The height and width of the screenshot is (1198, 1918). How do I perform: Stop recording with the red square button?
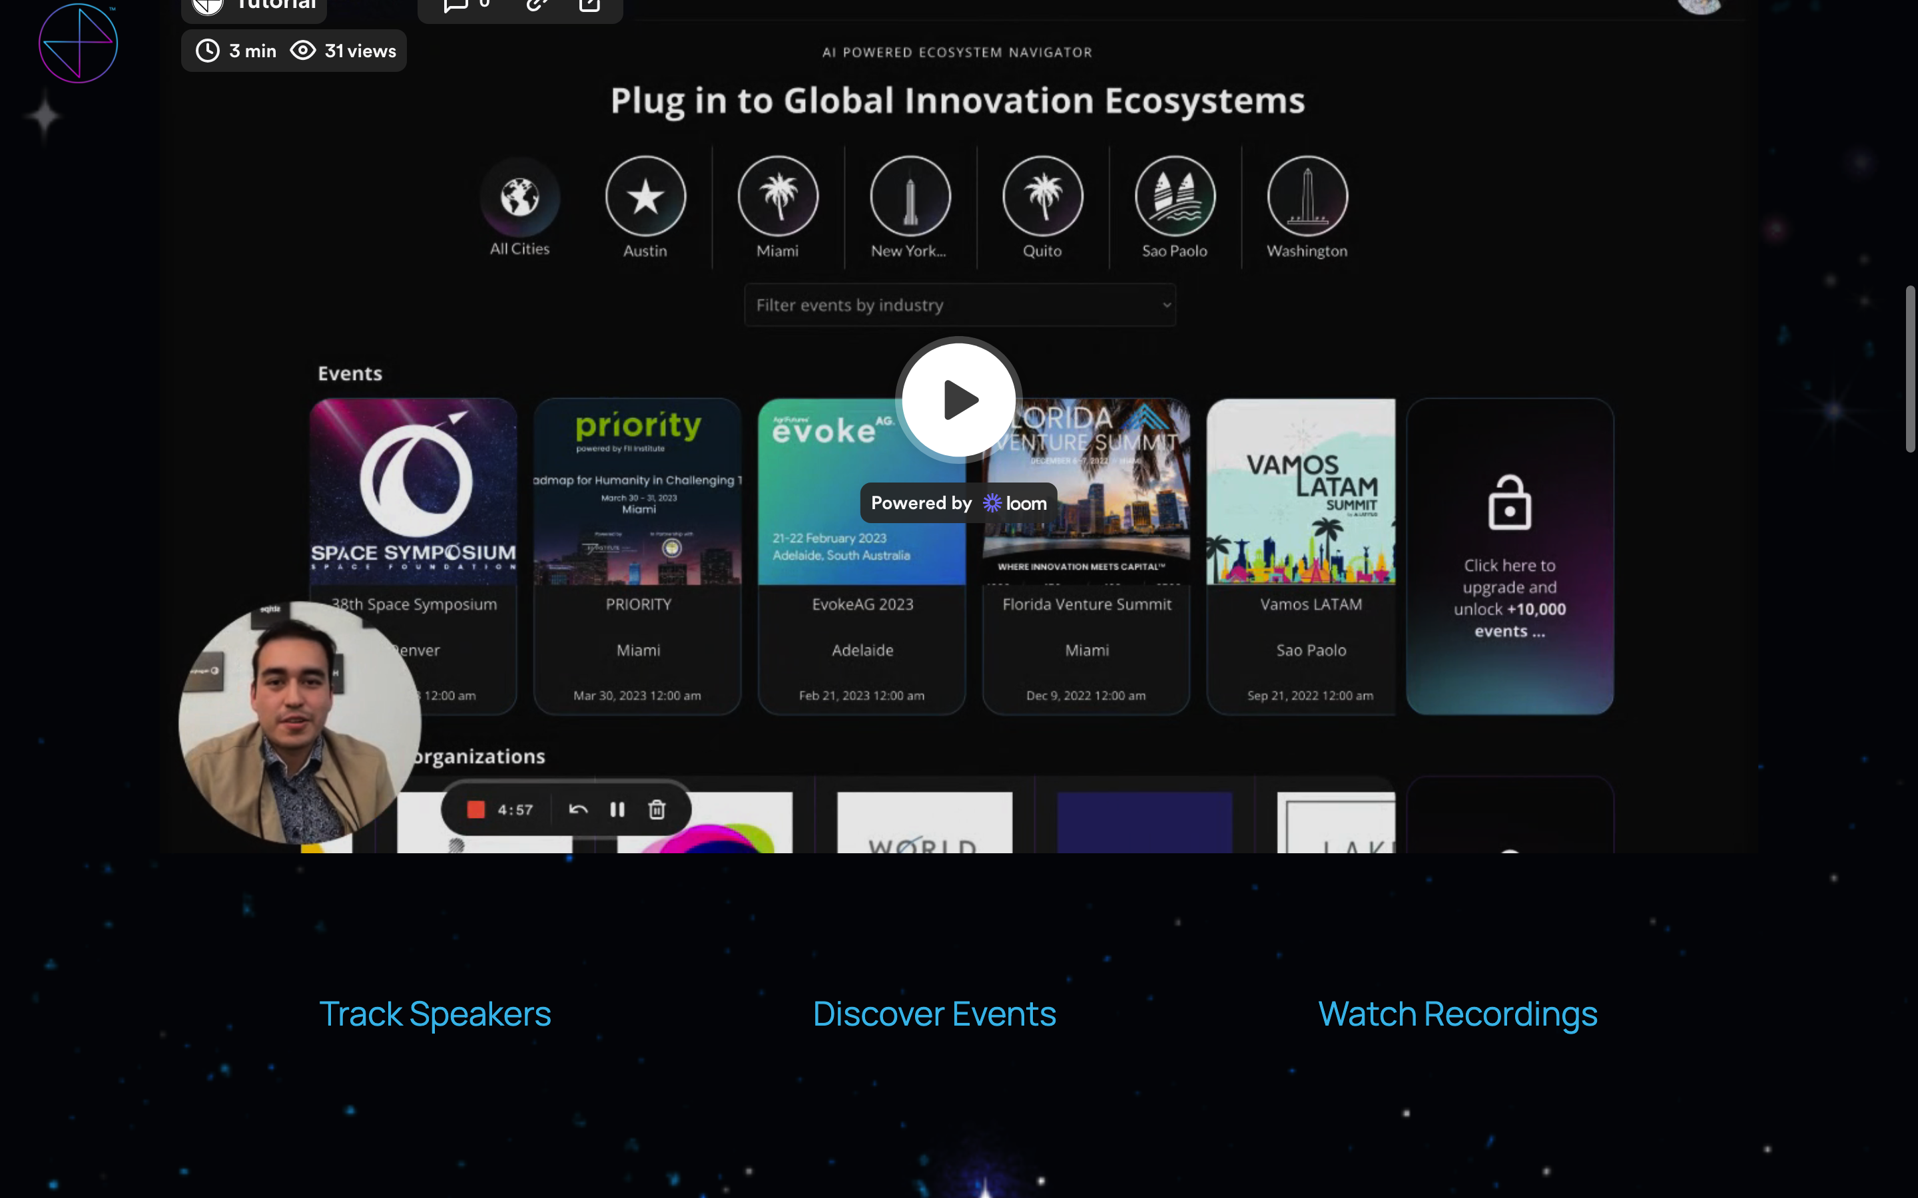tap(476, 810)
